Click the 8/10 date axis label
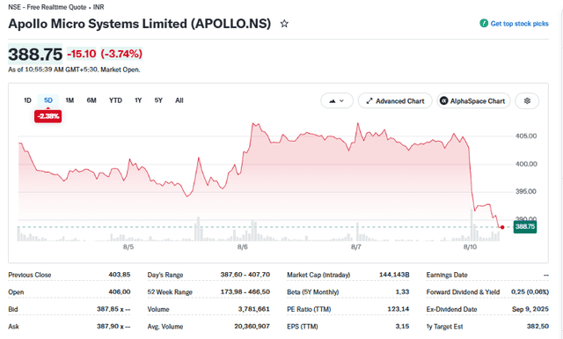 point(470,247)
